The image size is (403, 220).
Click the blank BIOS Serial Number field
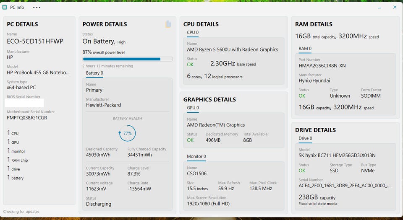point(24,103)
